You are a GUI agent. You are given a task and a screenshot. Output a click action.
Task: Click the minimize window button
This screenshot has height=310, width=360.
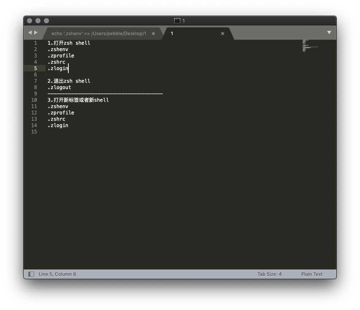click(38, 21)
